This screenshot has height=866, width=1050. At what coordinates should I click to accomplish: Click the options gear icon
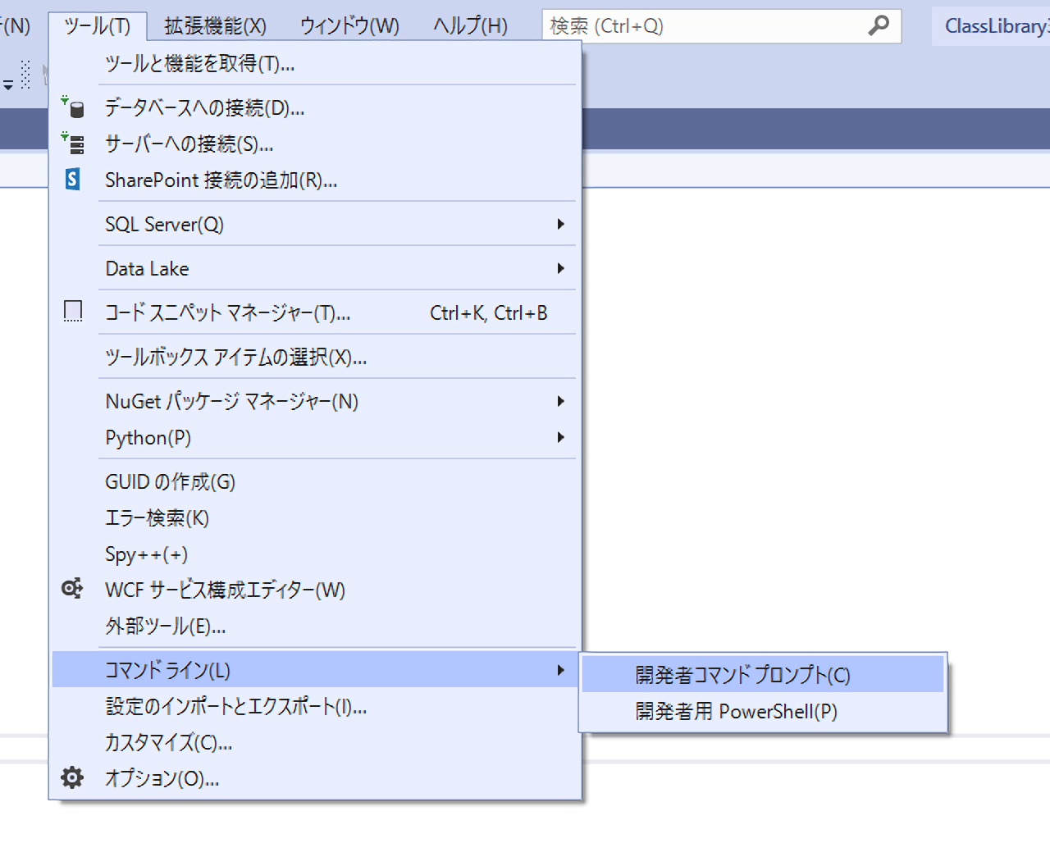coord(72,777)
